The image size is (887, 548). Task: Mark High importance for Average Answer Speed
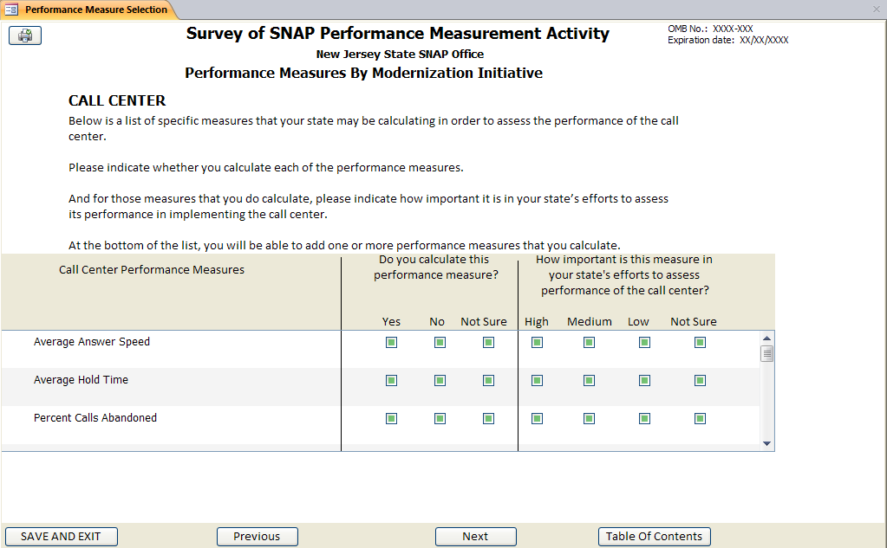tap(537, 342)
